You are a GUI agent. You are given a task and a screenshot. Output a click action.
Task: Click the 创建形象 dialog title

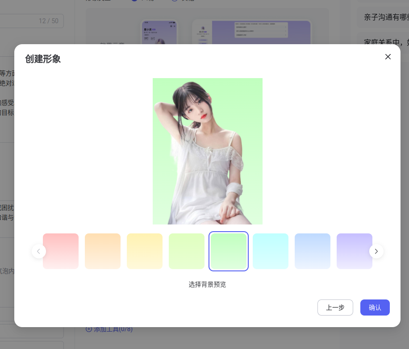click(43, 59)
